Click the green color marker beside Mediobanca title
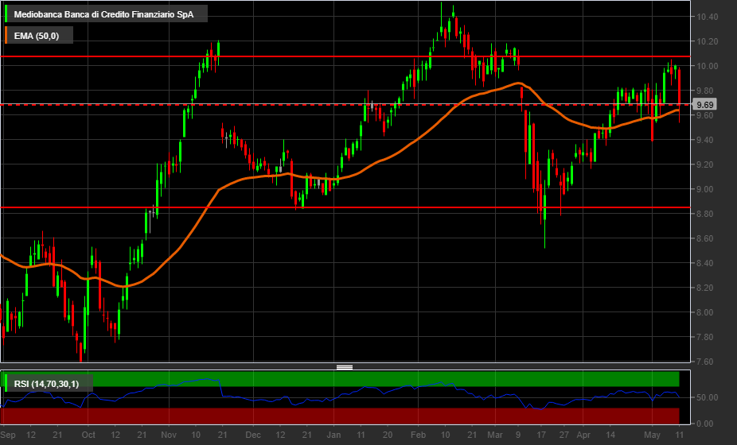This screenshot has width=737, height=445. pos(6,14)
